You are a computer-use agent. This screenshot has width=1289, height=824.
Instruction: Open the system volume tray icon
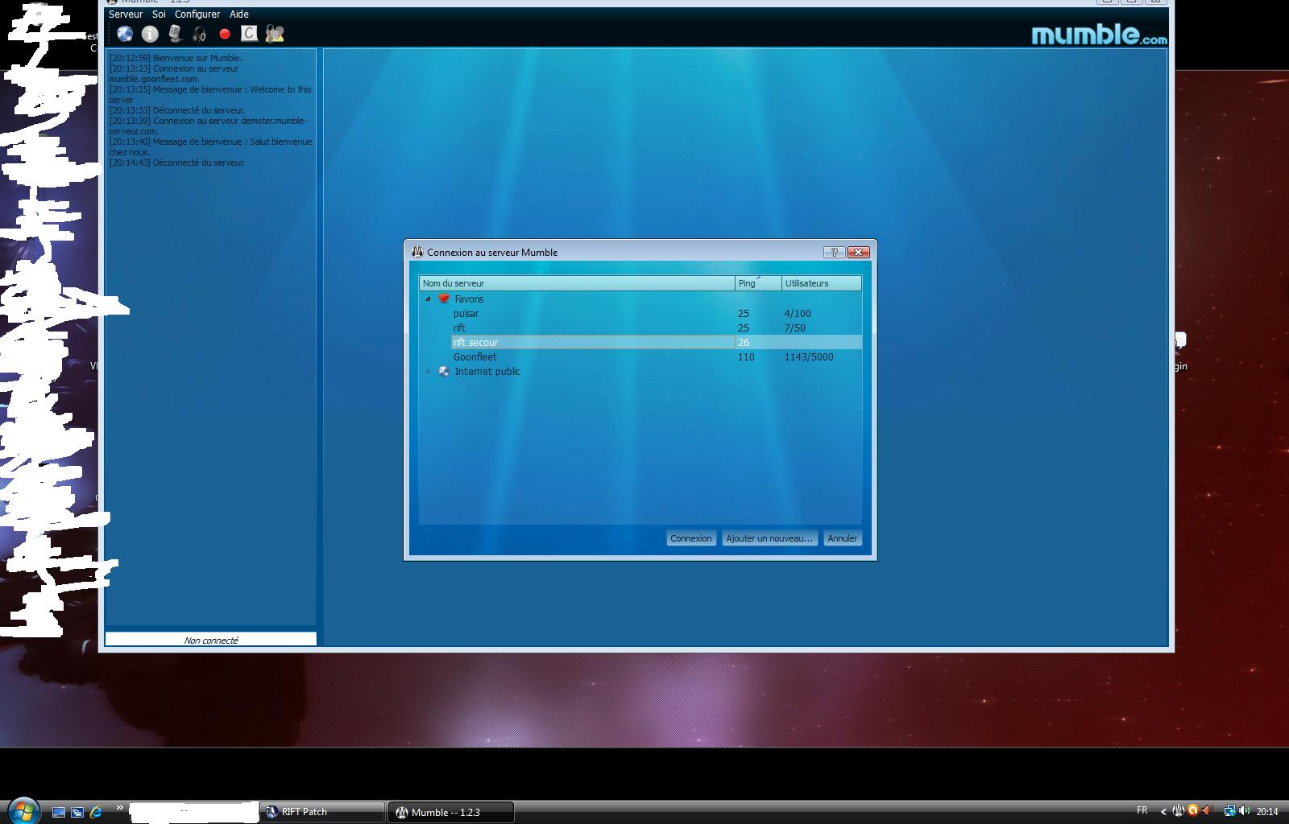(x=1245, y=811)
